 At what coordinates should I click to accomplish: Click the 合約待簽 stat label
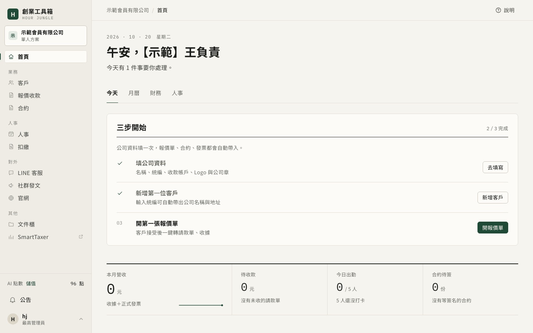(x=442, y=275)
